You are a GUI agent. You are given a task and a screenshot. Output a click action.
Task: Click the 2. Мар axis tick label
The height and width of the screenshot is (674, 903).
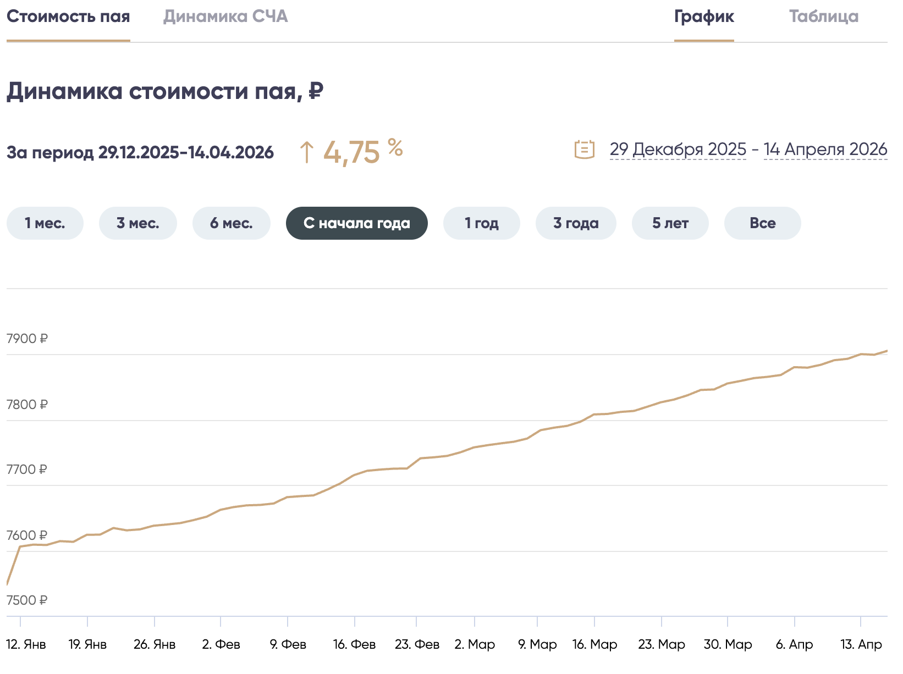coord(475,644)
